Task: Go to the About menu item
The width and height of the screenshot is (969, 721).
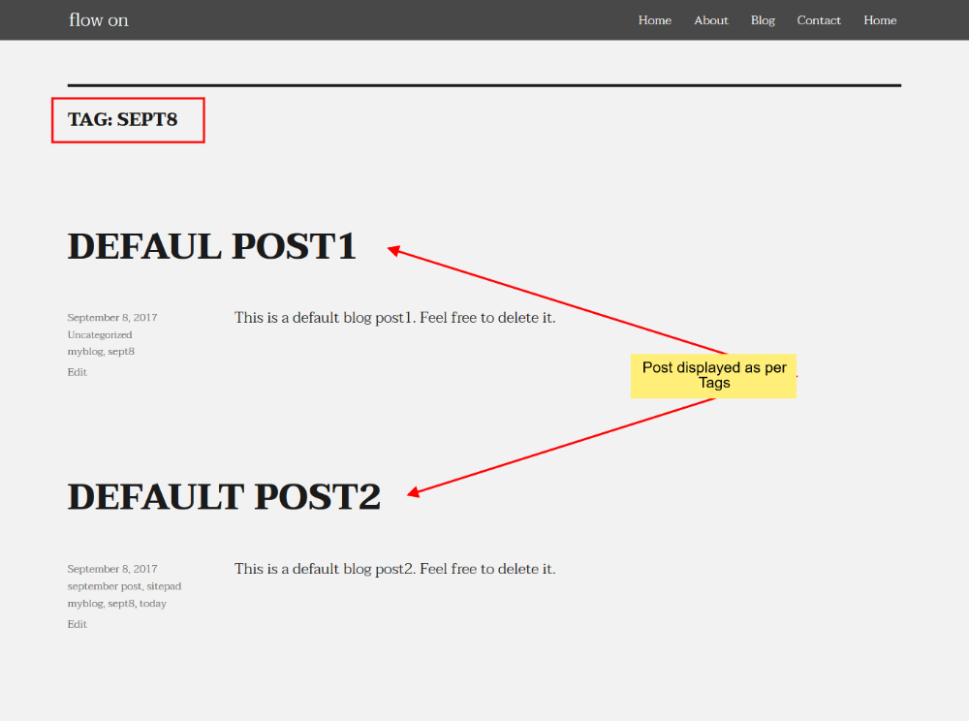Action: point(710,20)
